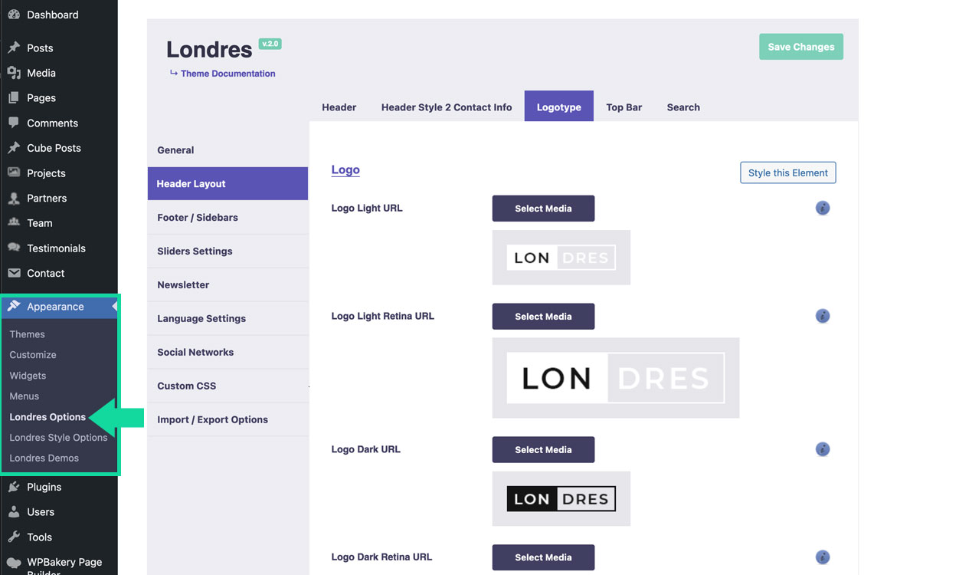The height and width of the screenshot is (575, 969).
Task: Switch to the Top Bar tab
Action: (x=624, y=107)
